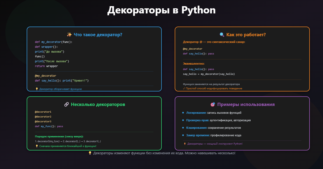Click the code line "return wrapper"
This screenshot has width=323, height=169.
46,66
